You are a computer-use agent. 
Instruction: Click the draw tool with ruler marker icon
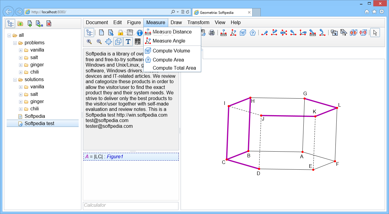(313, 33)
